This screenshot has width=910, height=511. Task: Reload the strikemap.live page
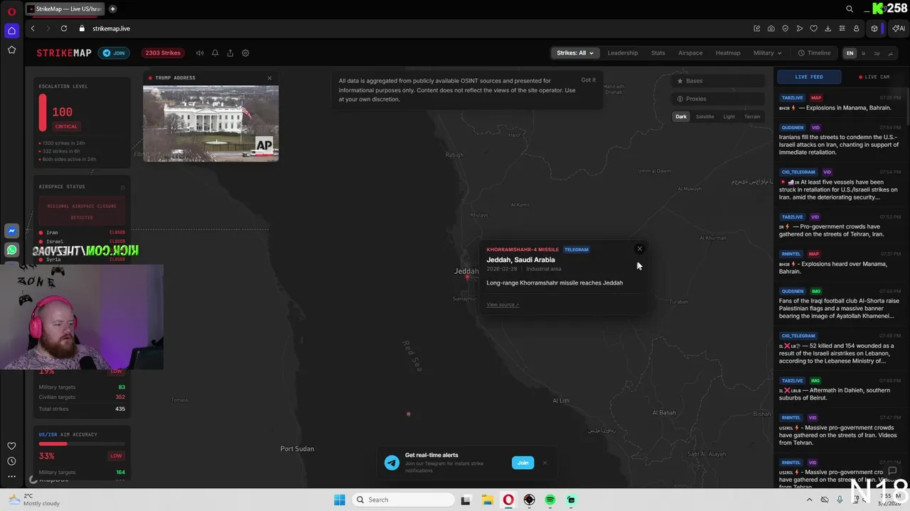[x=64, y=28]
